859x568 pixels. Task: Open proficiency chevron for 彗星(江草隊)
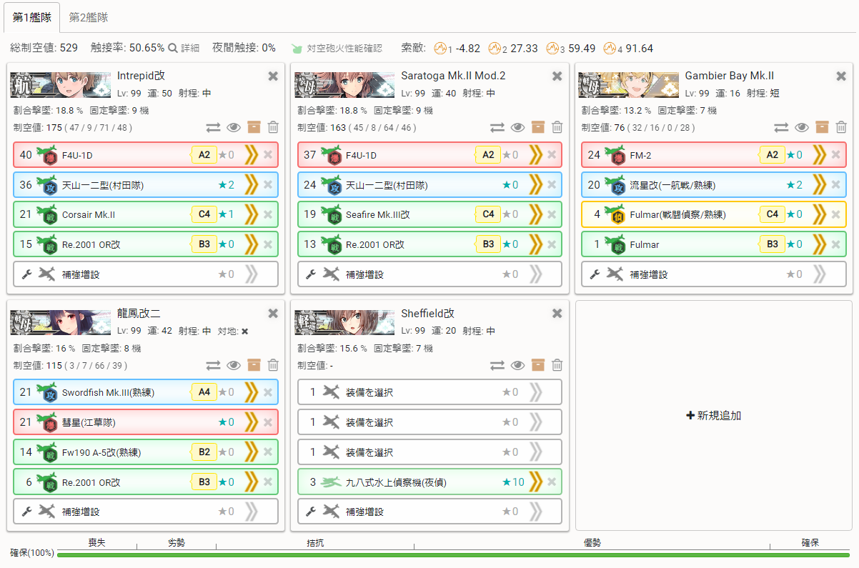[251, 422]
